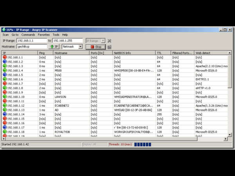Open preferences with the wrench icon
Viewport: 235px width, 176px height.
(109, 41)
